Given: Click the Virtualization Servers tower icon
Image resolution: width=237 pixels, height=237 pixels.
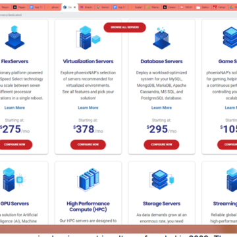Looking at the screenshot, I should 88,37.
